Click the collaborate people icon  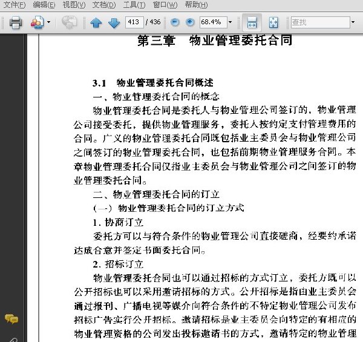pyautogui.click(x=37, y=22)
